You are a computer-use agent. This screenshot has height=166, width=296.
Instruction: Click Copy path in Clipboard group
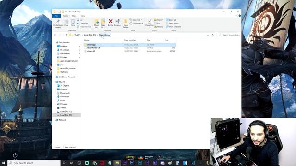[x=82, y=24]
